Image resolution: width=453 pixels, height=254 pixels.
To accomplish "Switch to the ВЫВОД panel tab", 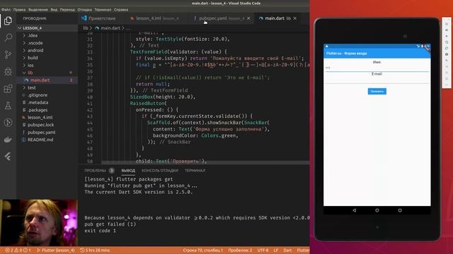I will pyautogui.click(x=128, y=171).
